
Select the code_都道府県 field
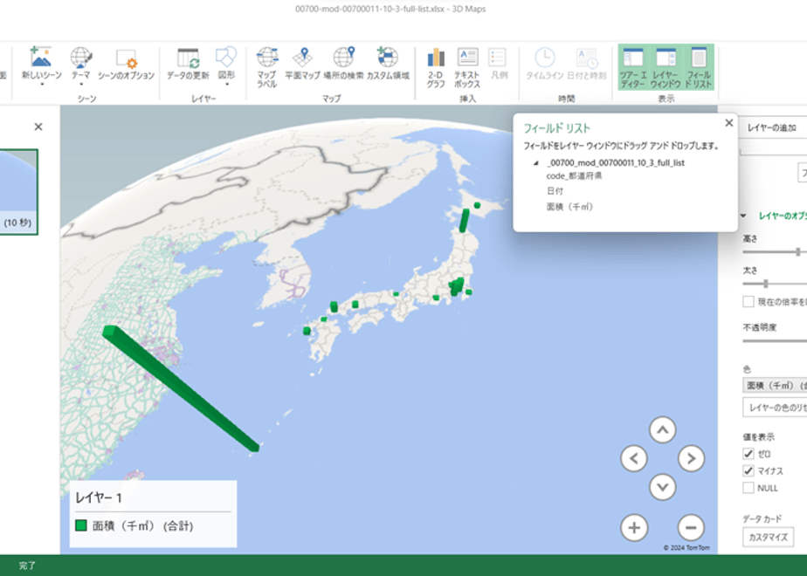(574, 176)
